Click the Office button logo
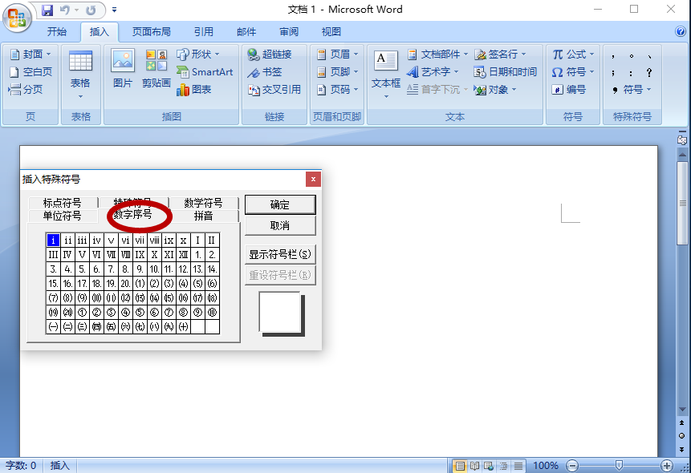 click(17, 18)
